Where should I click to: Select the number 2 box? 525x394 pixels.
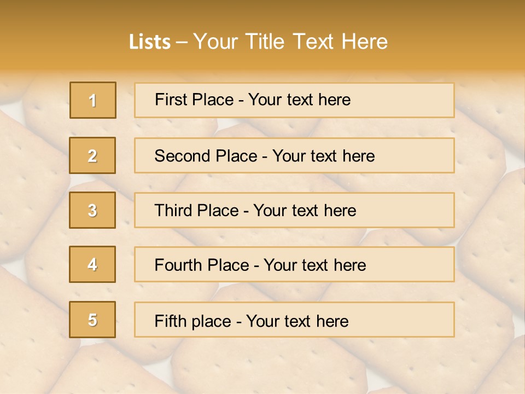(92, 155)
